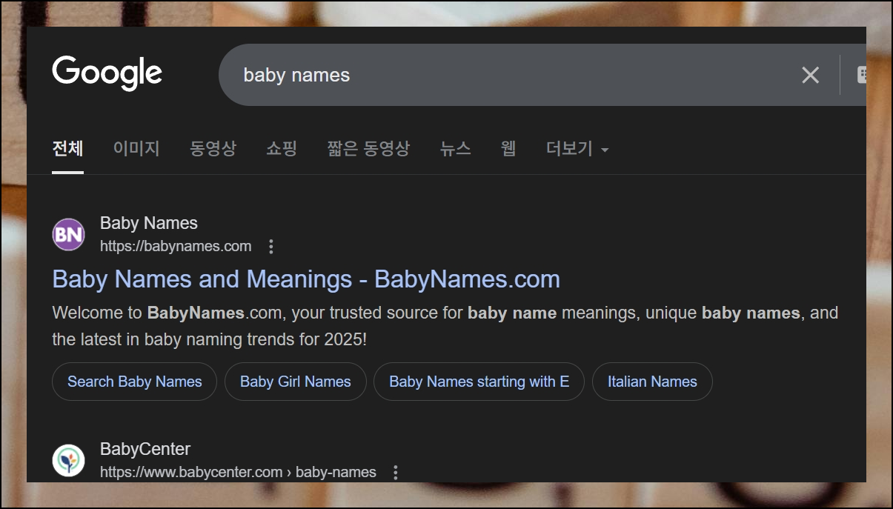Click the Baby Names site name above babynames.com
Viewport: 893px width, 509px height.
pos(149,223)
